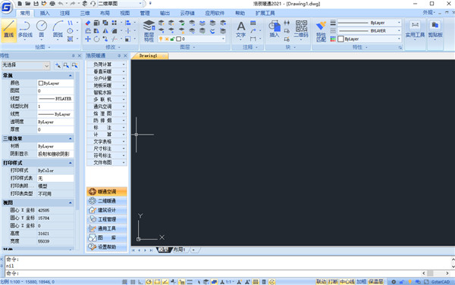Open the BYLAYER linetype dropdown

pos(369,31)
